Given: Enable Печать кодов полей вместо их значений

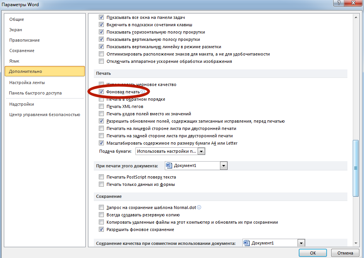Looking at the screenshot, I should pos(101,114).
